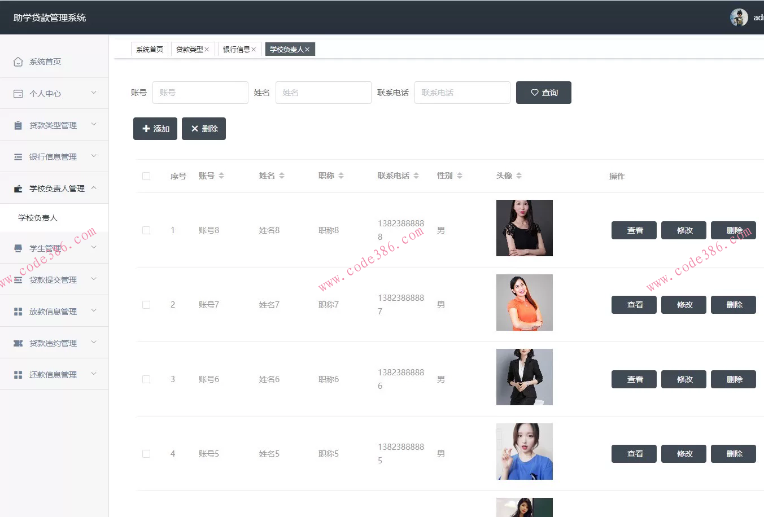Viewport: 764px width, 517px height.
Task: Collapse the 学校负责人管理 section
Action: pos(94,187)
